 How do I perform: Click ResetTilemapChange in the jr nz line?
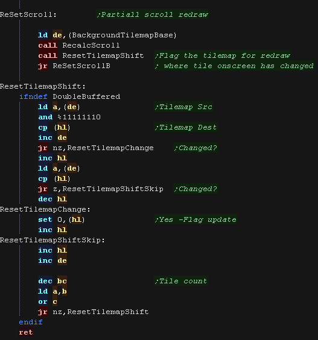[110, 148]
